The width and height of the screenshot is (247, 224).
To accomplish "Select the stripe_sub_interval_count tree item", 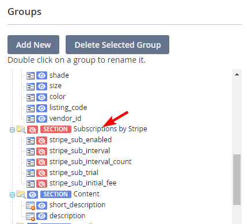I will click(x=90, y=162).
